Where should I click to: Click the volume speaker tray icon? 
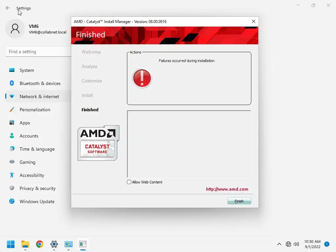(x=296, y=244)
